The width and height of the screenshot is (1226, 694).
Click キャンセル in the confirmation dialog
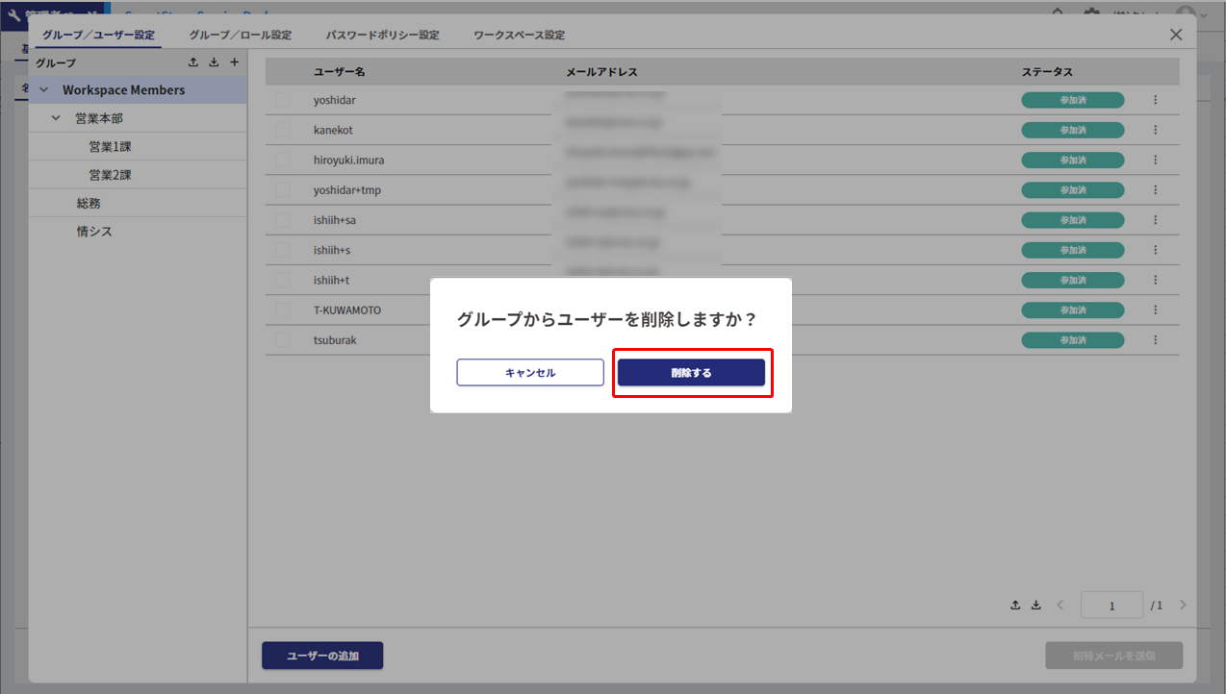click(x=529, y=372)
